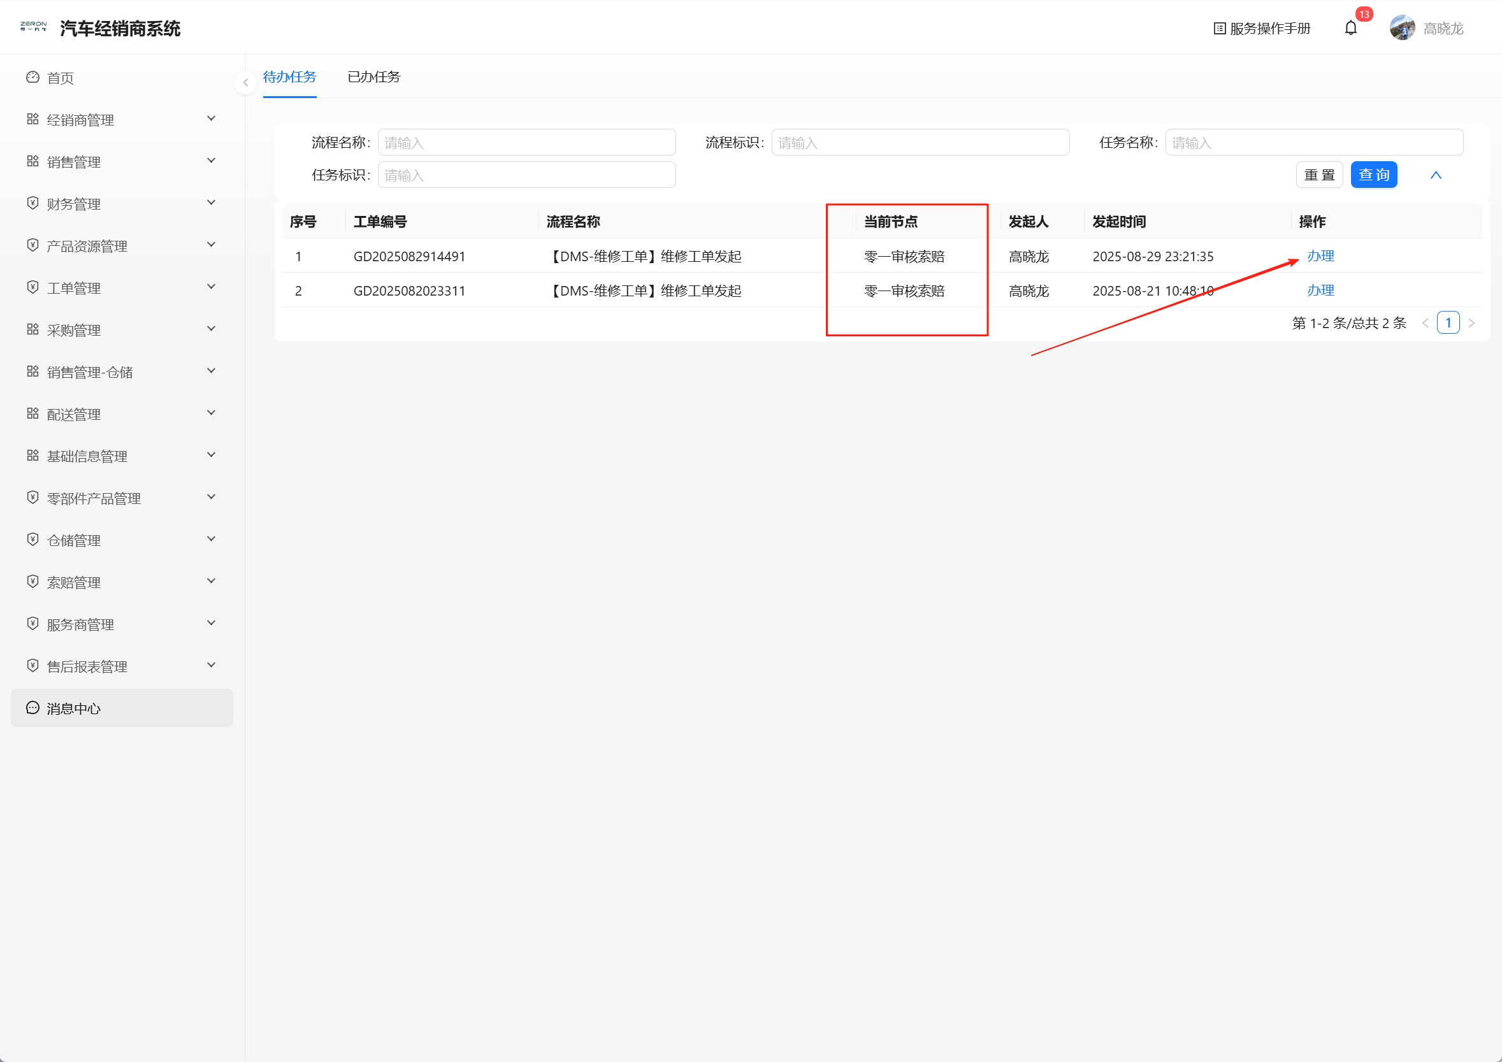Screen dimensions: 1502x1062
Task: Click the 销售管理 grid icon
Action: [32, 162]
